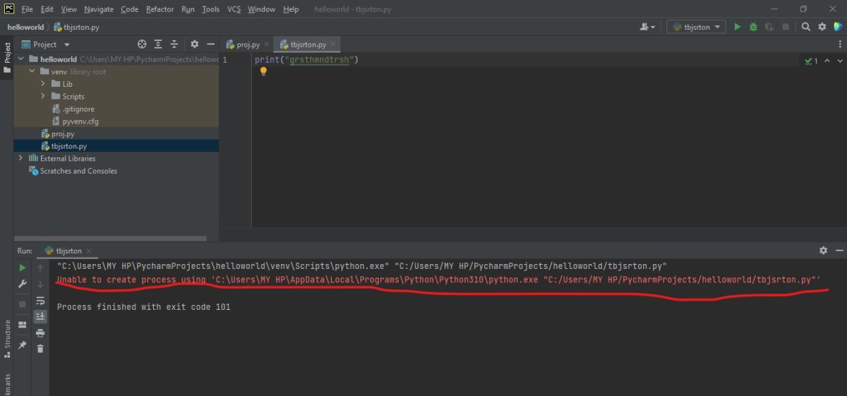
Task: Click the yellow lightbulb intention icon
Action: coord(263,71)
